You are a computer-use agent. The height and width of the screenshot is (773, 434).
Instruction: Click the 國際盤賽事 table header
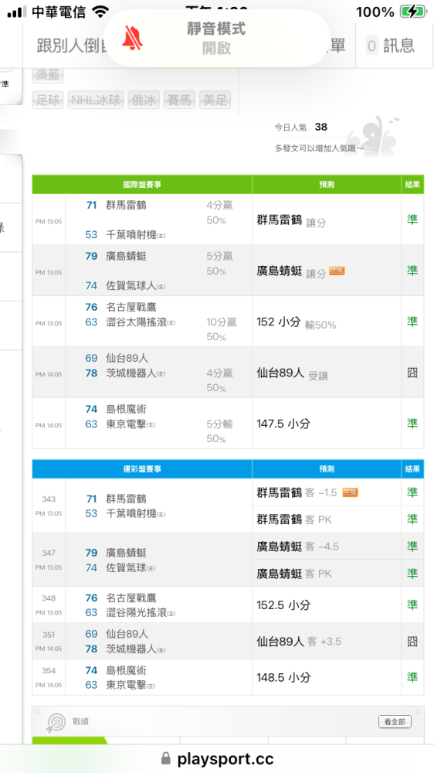(142, 185)
